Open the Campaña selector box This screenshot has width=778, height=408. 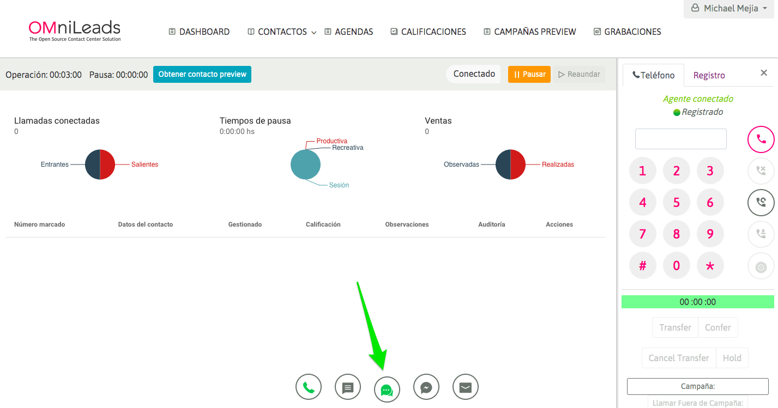pos(697,386)
